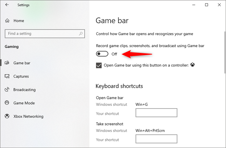Maximize the Settings window
The width and height of the screenshot is (226, 148).
(x=206, y=5)
